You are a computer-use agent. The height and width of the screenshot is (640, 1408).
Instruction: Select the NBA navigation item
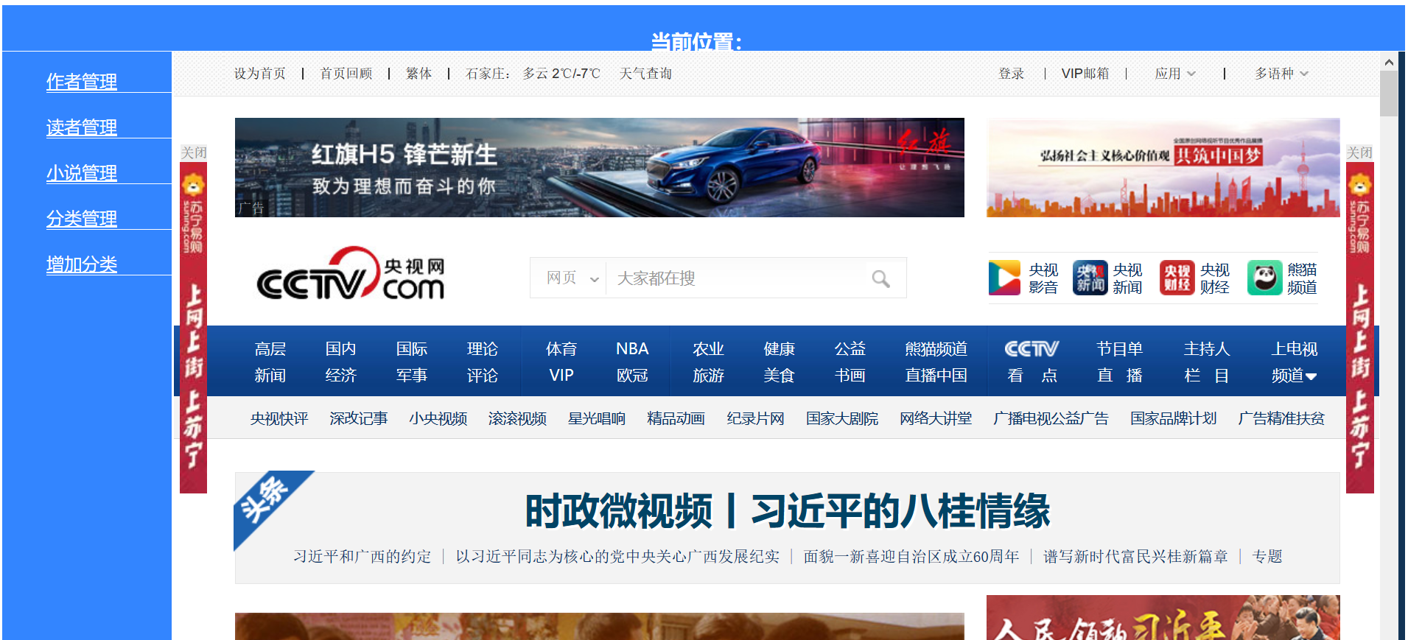click(632, 349)
